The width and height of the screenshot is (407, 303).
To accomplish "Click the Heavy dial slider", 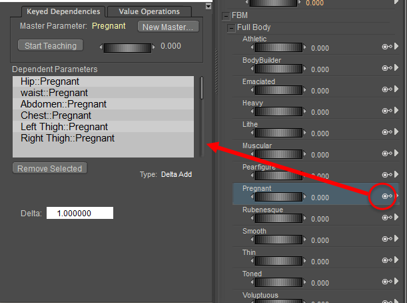I will (x=279, y=112).
